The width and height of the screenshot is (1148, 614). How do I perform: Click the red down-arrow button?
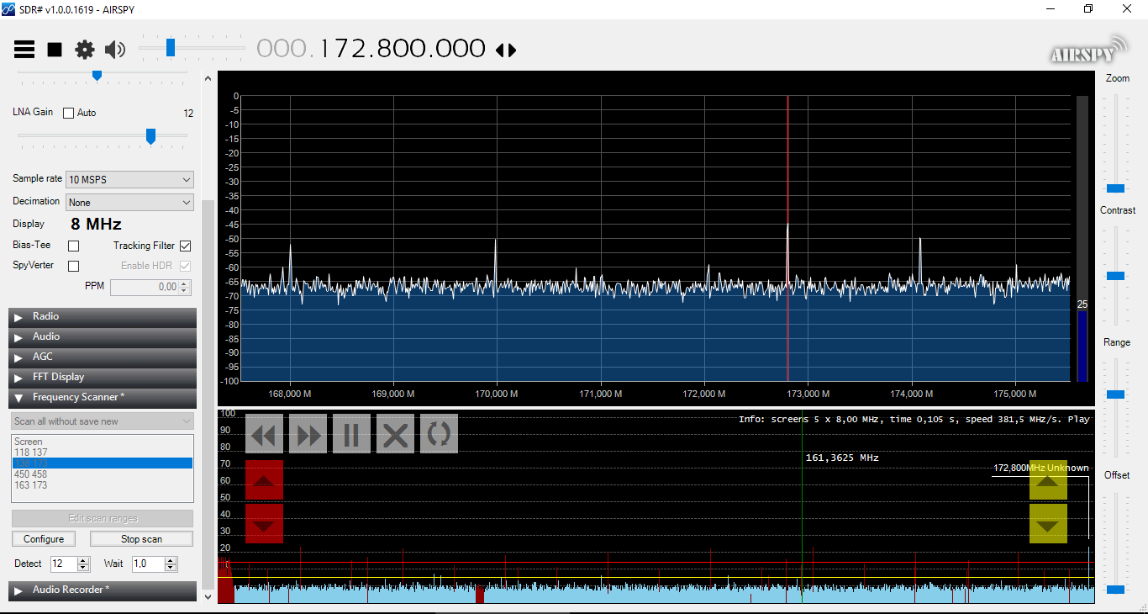click(264, 524)
